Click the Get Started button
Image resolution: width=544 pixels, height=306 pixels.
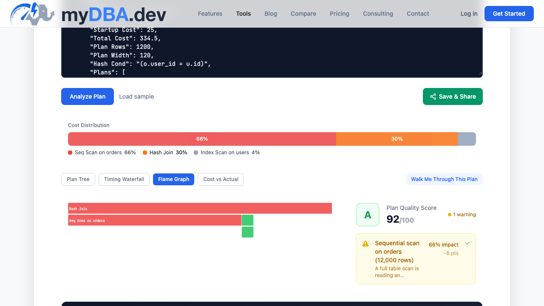[509, 14]
